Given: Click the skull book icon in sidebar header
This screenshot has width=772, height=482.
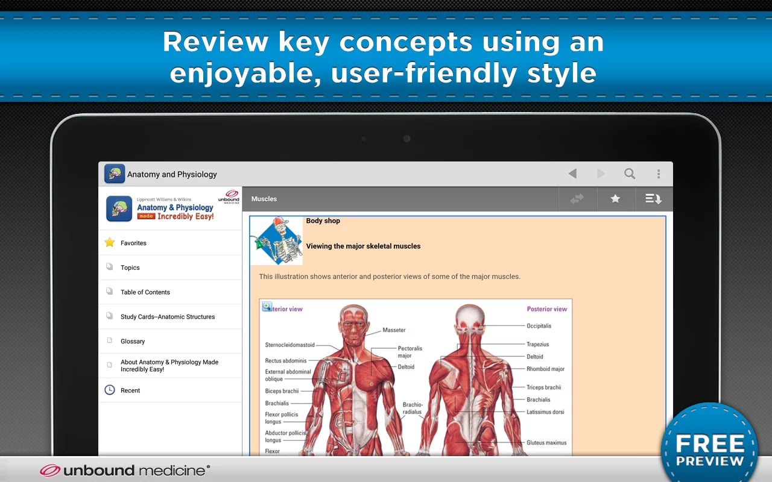Looking at the screenshot, I should 119,209.
